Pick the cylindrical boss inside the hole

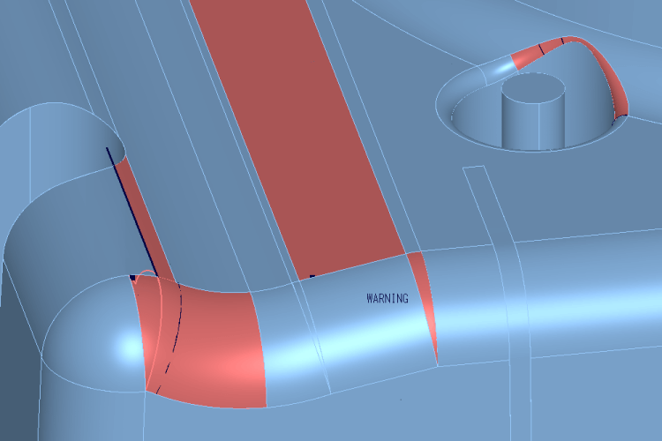[533, 112]
